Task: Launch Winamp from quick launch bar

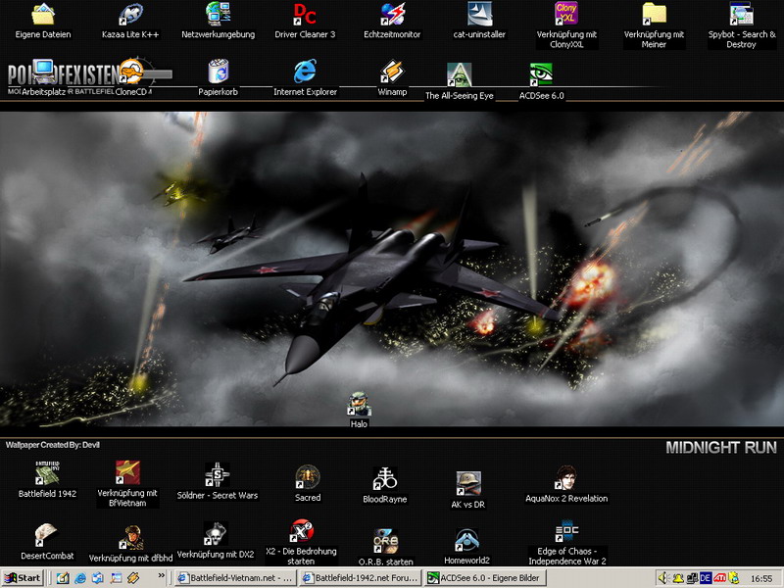Action: click(x=133, y=578)
